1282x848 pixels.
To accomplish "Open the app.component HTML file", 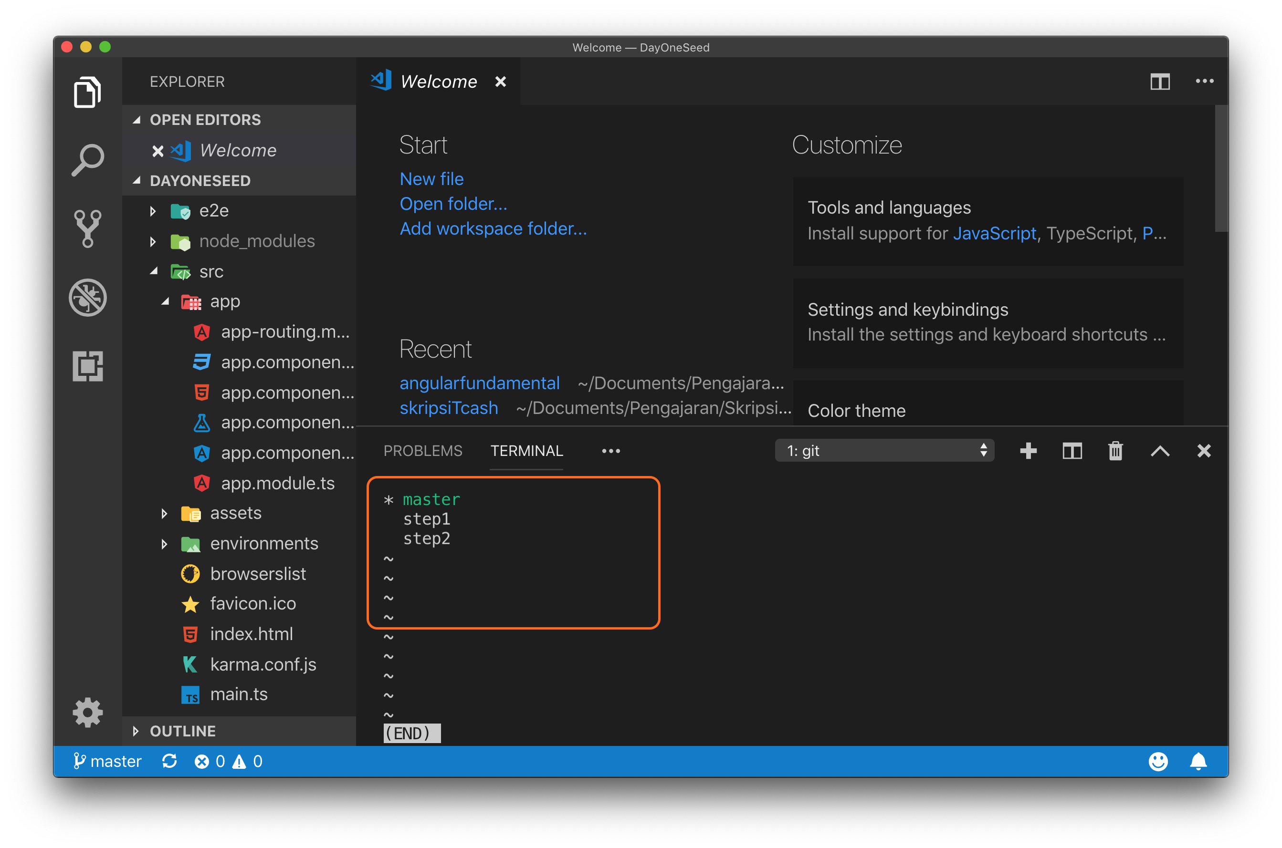I will 287,392.
